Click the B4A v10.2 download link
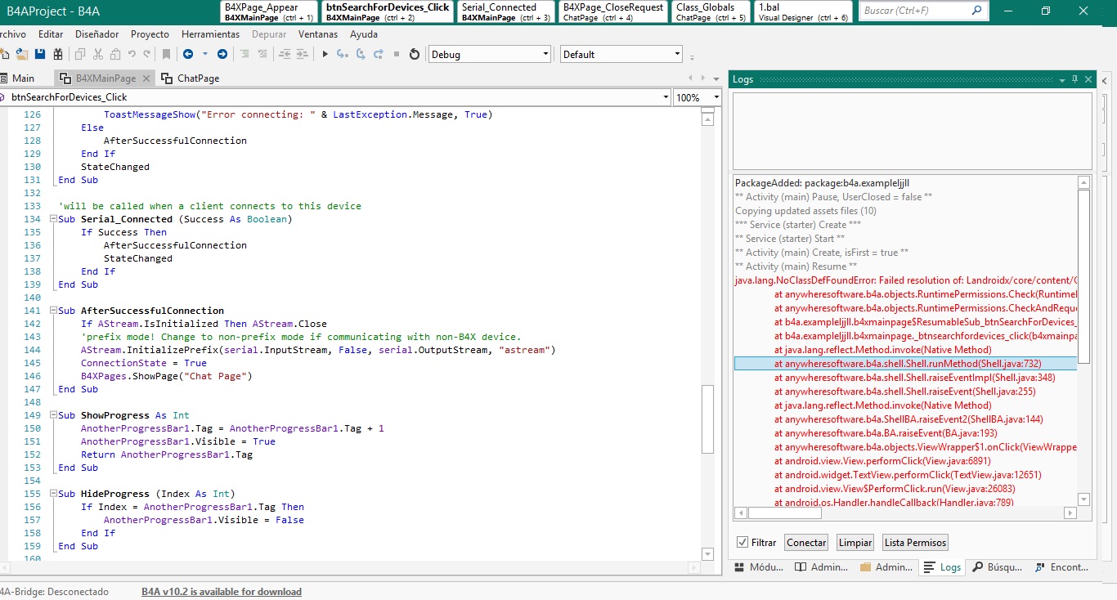The image size is (1117, 600). [221, 592]
